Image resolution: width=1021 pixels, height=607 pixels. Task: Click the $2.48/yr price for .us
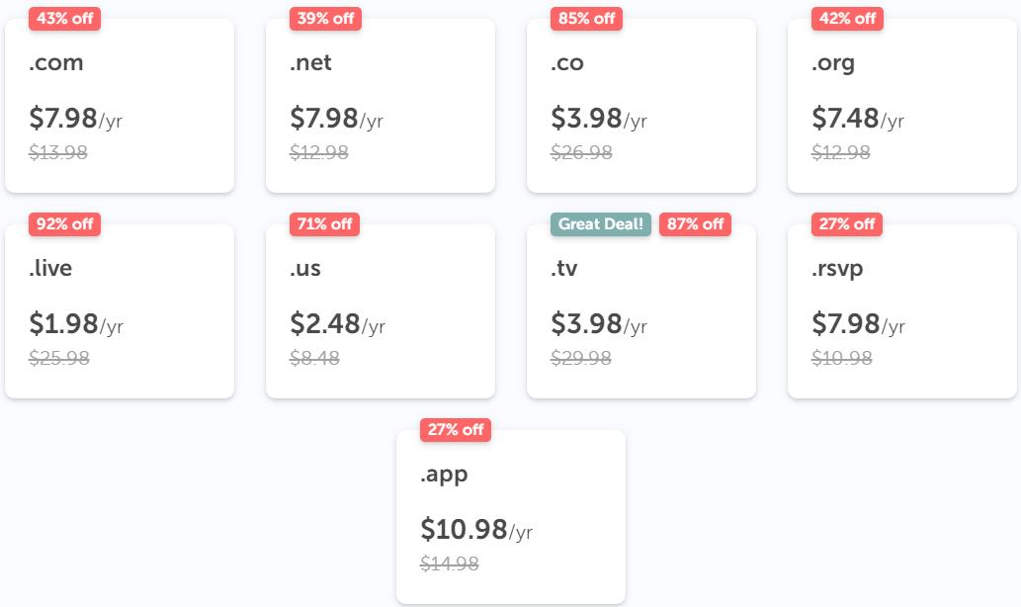click(337, 324)
